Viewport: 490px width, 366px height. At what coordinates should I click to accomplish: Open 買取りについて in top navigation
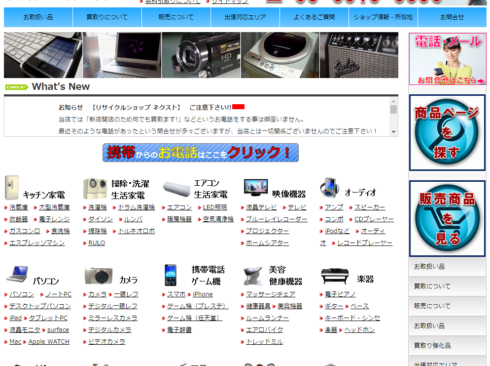(x=107, y=17)
